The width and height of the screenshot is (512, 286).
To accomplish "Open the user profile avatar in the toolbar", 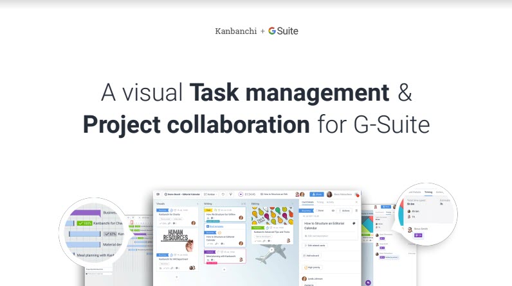I will click(x=329, y=194).
